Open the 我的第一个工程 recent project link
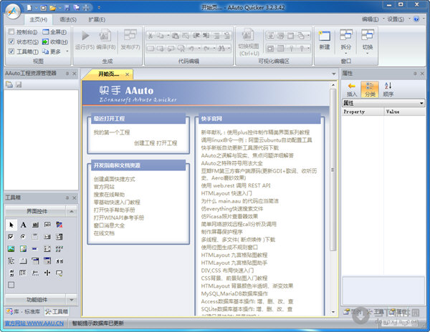Screen dimensions: 430x332 [x=112, y=132]
